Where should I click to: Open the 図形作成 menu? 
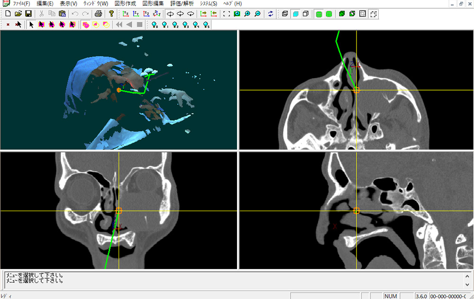125,4
